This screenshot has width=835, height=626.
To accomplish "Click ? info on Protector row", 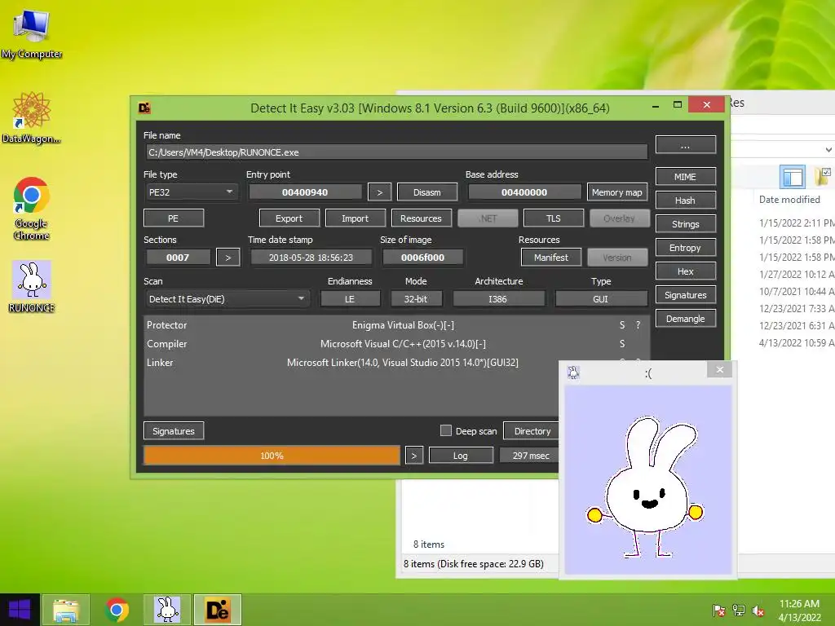I will (638, 325).
